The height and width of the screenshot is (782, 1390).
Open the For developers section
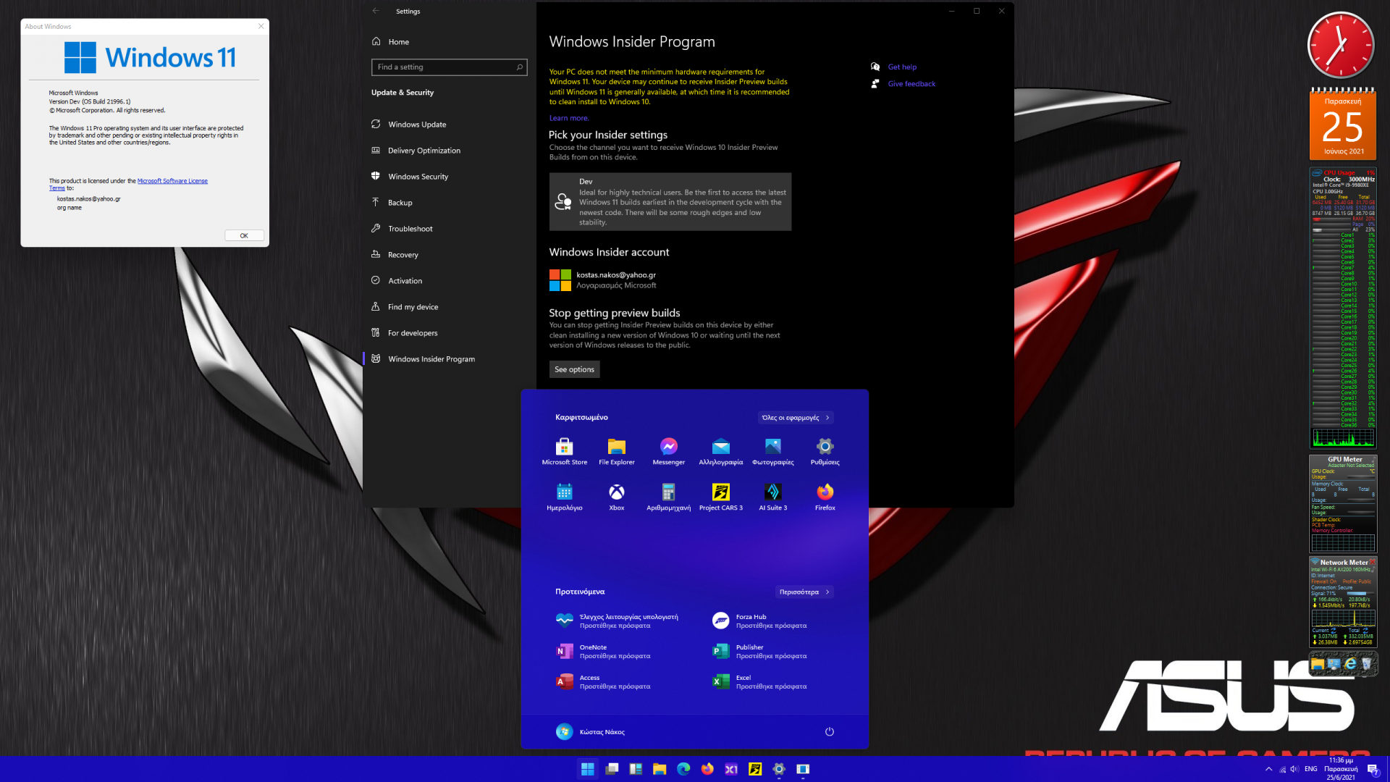pyautogui.click(x=412, y=333)
